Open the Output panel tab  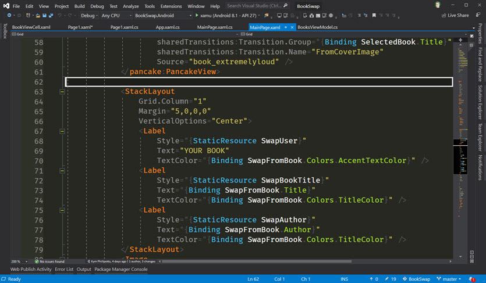84,270
